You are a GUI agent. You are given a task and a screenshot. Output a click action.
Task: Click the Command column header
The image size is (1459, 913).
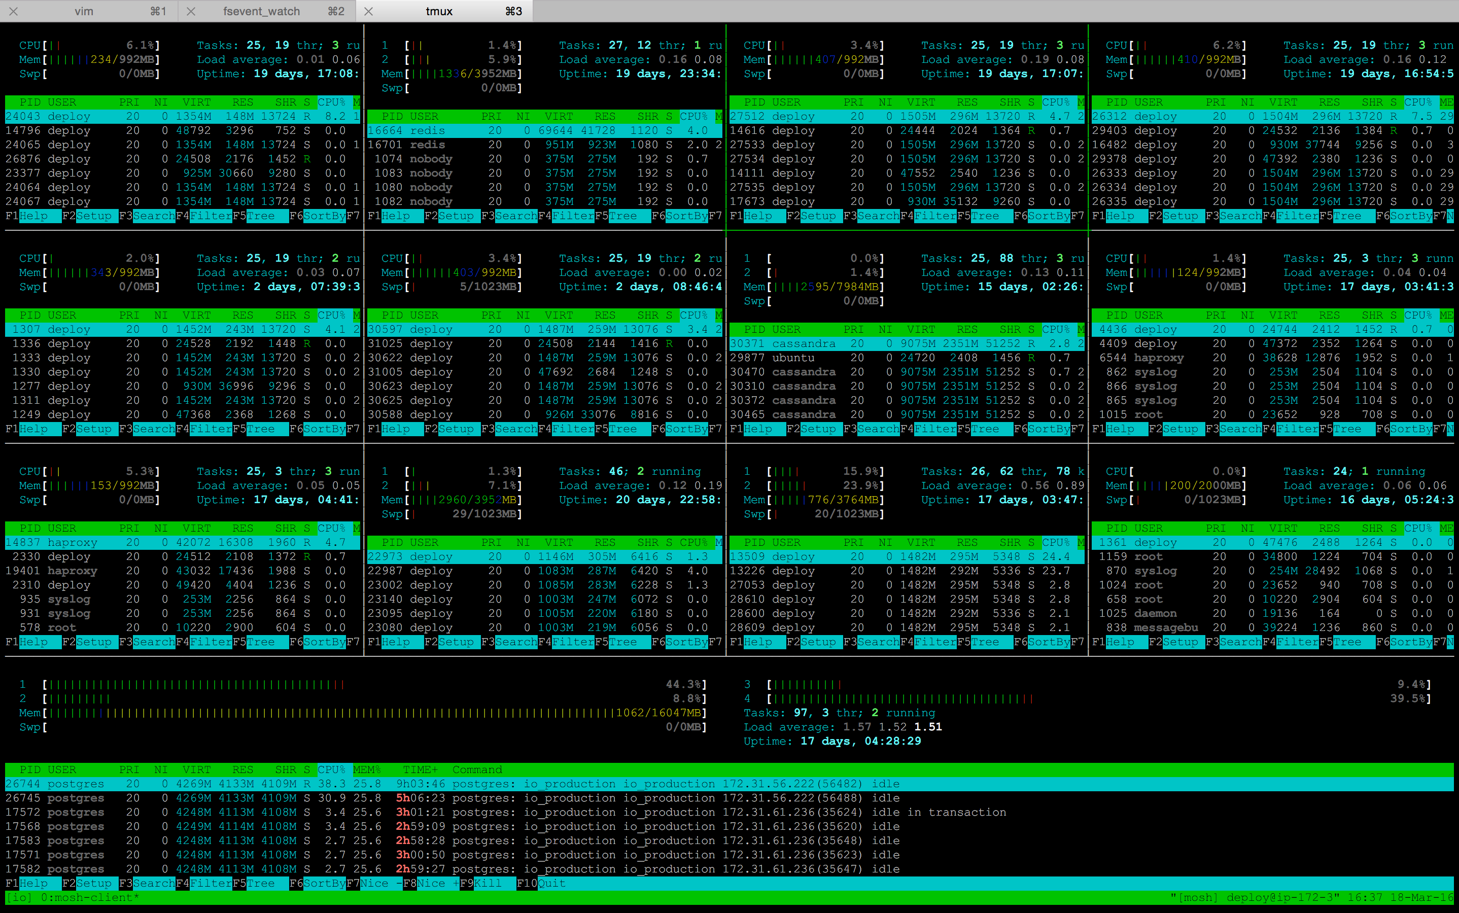click(477, 769)
